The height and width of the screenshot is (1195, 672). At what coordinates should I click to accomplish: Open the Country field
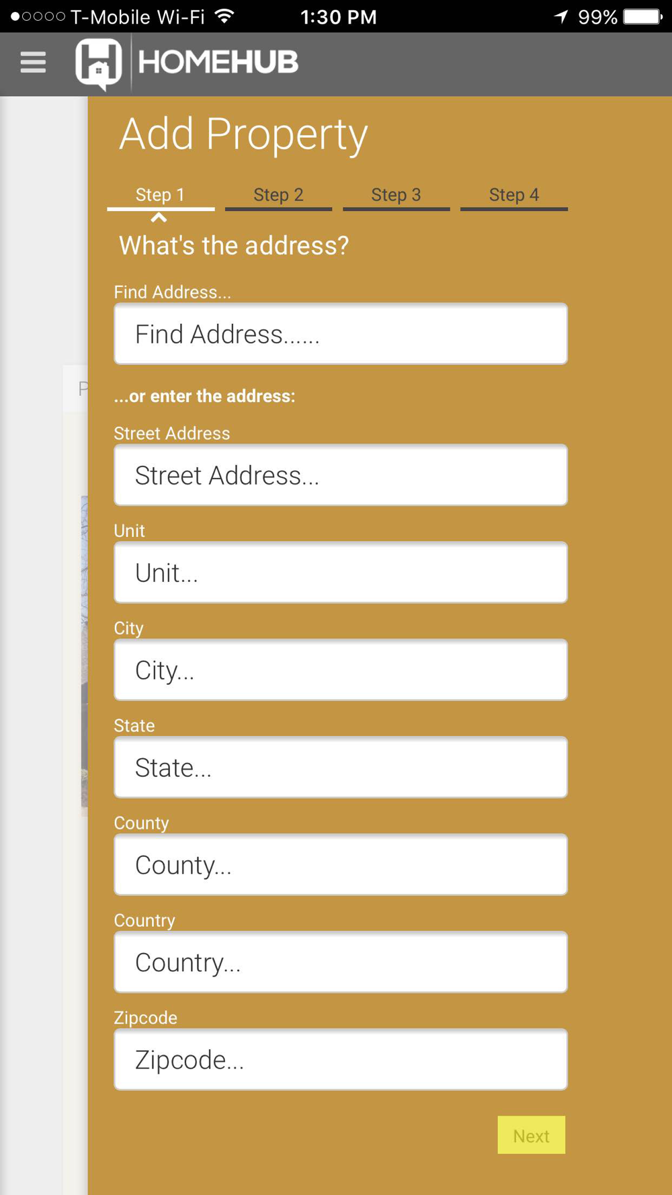[341, 962]
